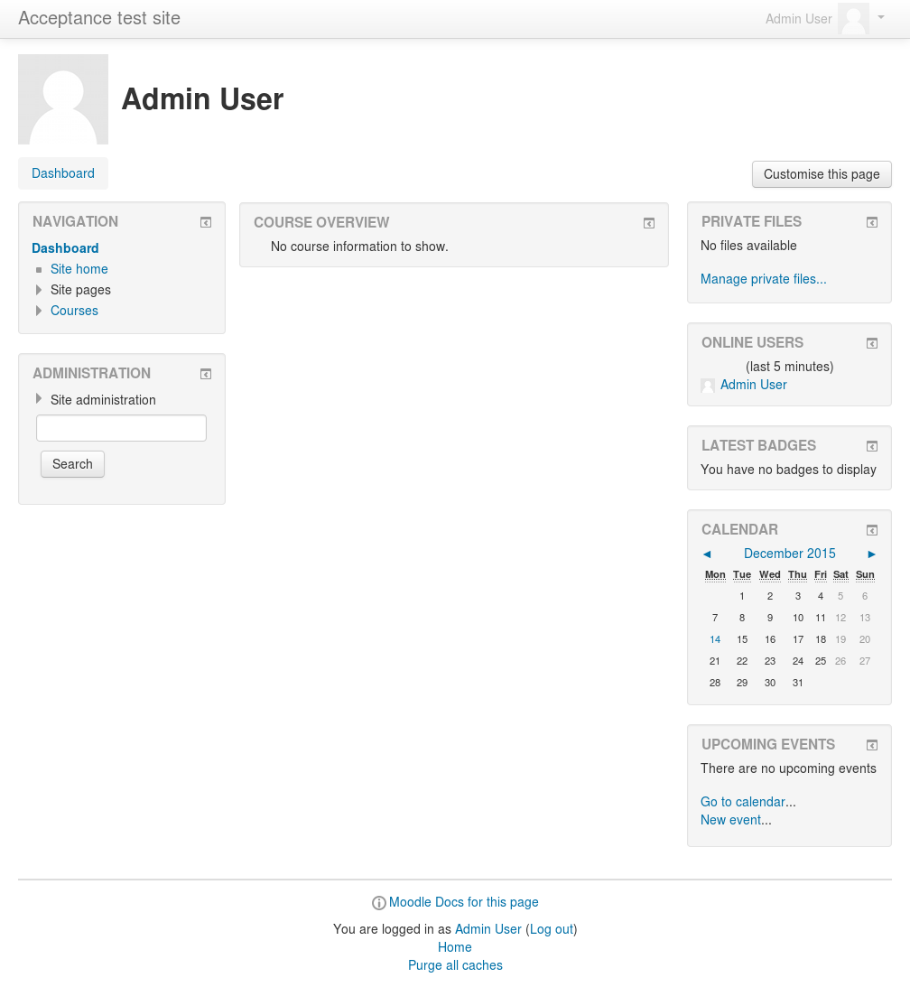Click calendar day 25
The image size is (910, 987).
[820, 661]
